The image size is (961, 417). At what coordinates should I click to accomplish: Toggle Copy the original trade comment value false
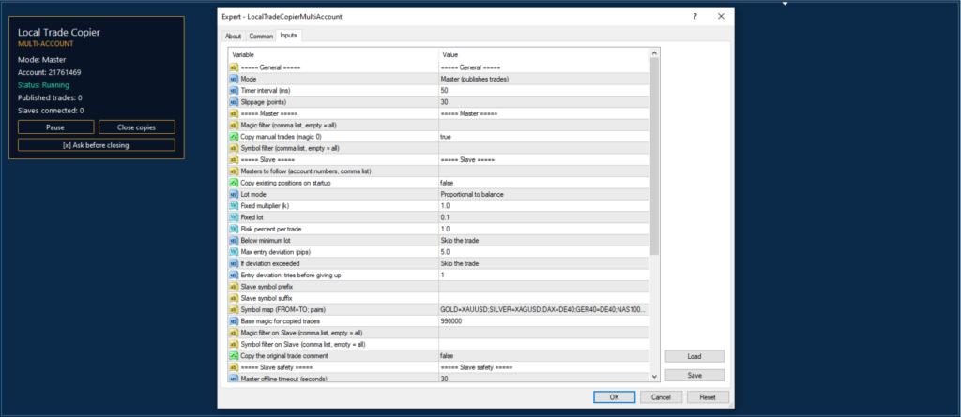pyautogui.click(x=543, y=356)
